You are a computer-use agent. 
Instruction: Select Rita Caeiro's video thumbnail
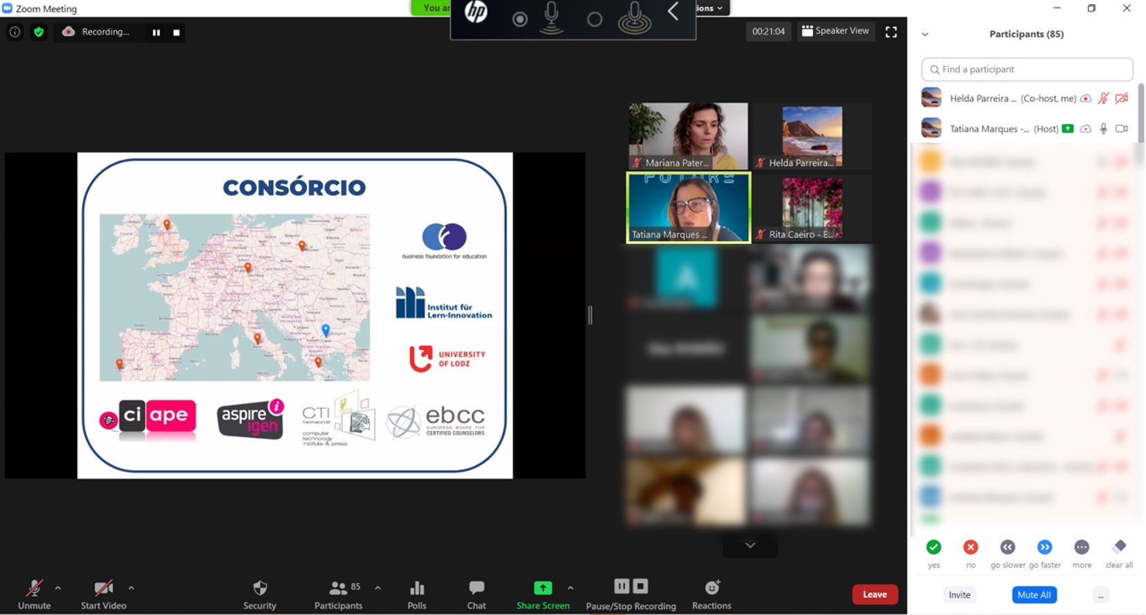[812, 208]
